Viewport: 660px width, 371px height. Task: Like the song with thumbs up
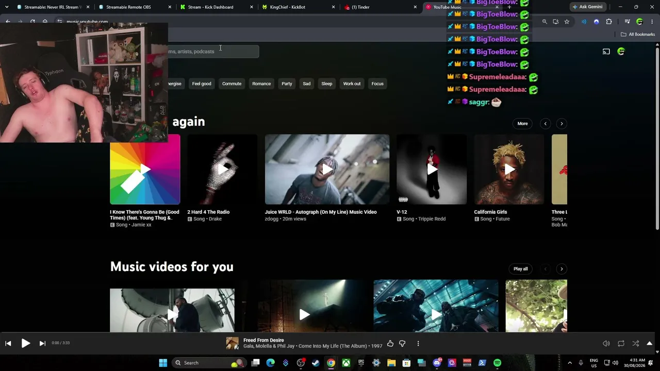(x=390, y=343)
